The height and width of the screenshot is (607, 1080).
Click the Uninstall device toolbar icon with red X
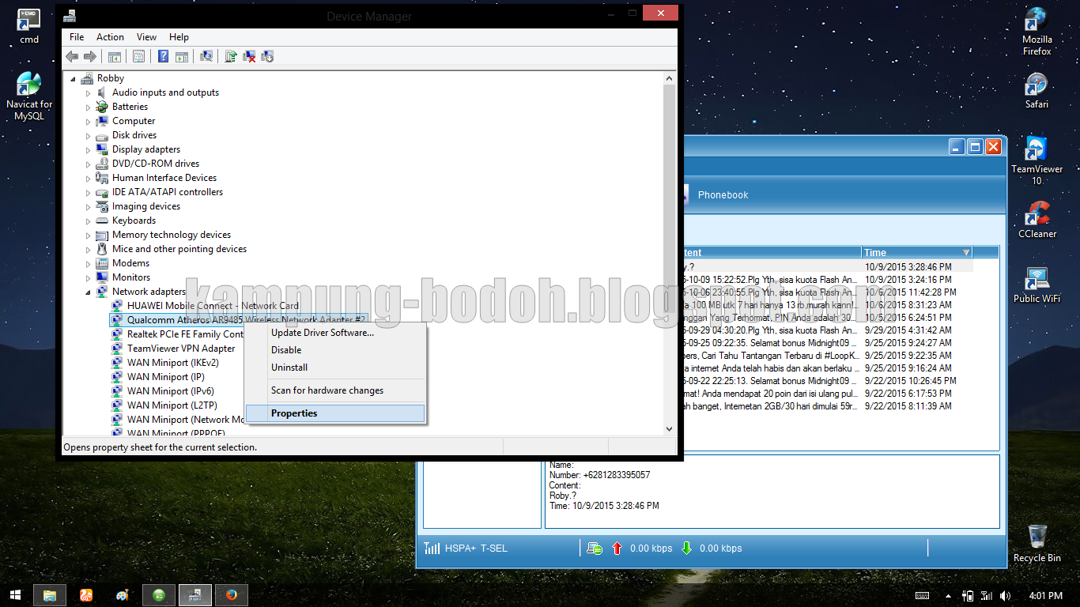(249, 56)
